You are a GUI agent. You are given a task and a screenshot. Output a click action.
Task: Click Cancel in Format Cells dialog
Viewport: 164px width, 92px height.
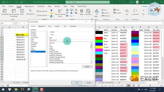[89, 83]
